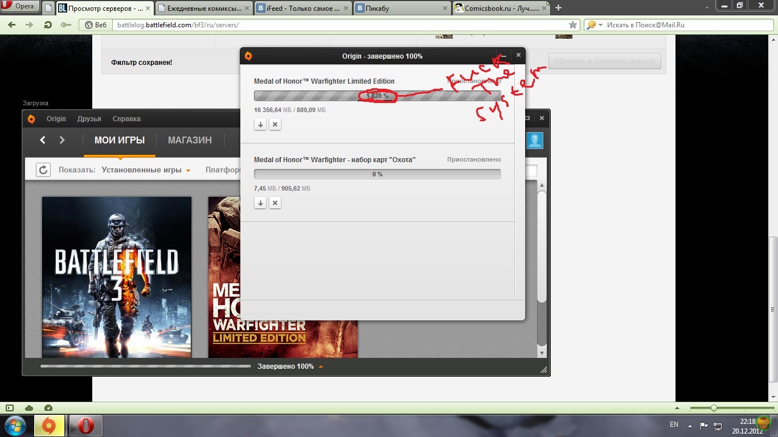Screen dimensions: 778x437
Task: Click the Opera Turbo speedometer icon
Action: point(48,408)
